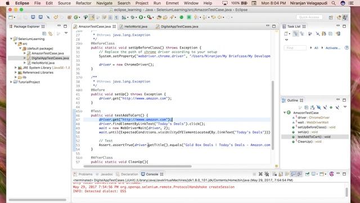Click the Collapse All icon in Task List
Screen dimensions: 360x203
pyautogui.click(x=330, y=34)
